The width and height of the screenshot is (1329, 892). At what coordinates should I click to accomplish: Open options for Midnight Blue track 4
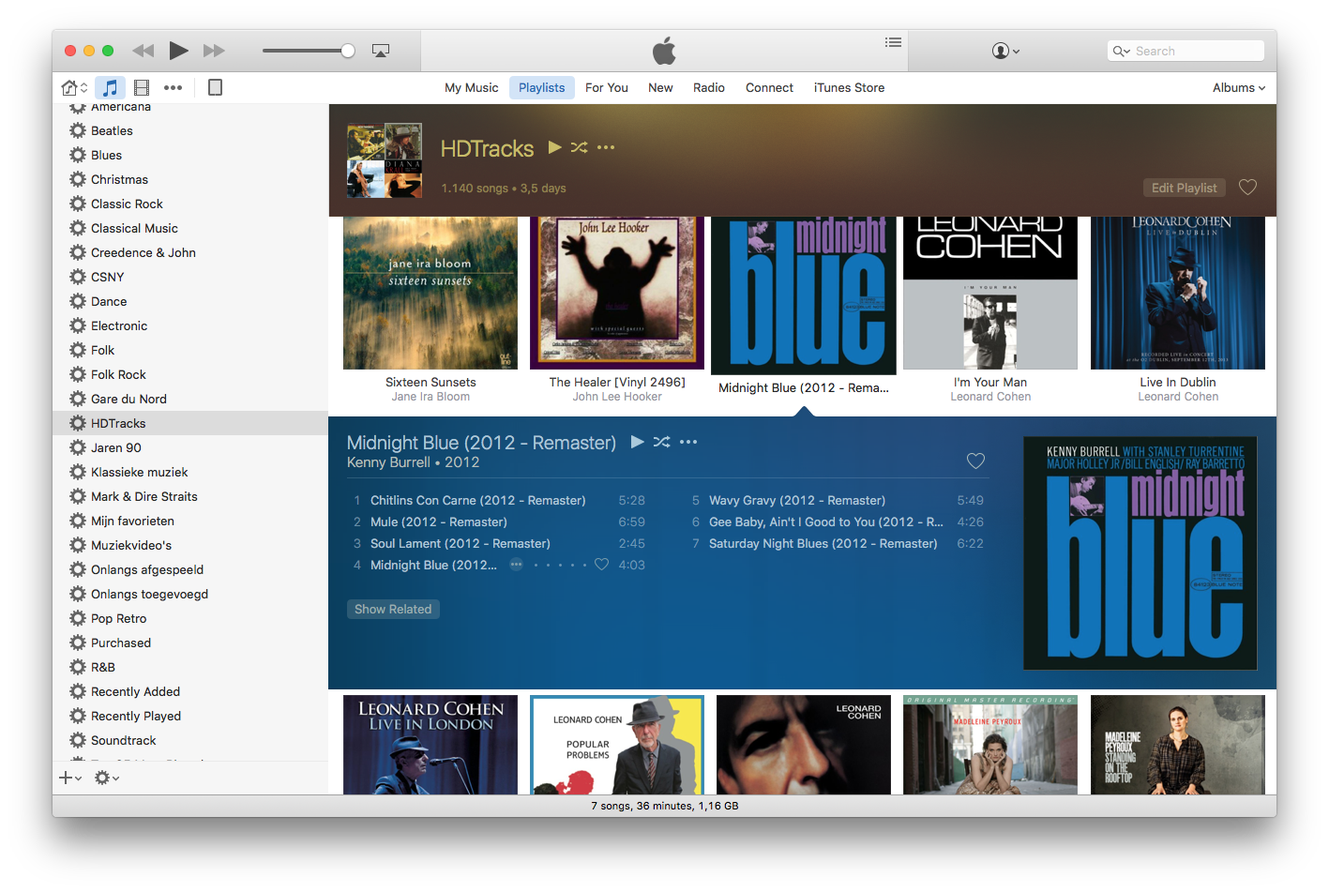click(516, 565)
